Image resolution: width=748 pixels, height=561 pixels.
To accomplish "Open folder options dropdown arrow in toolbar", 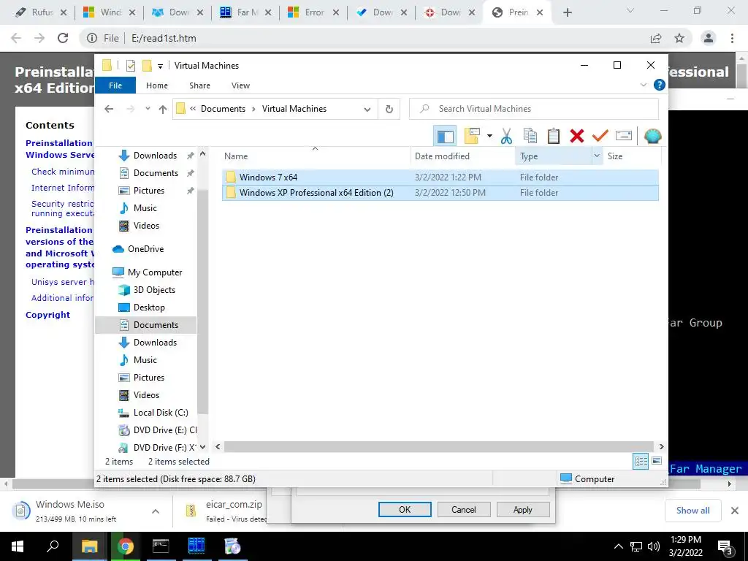I will coord(489,136).
